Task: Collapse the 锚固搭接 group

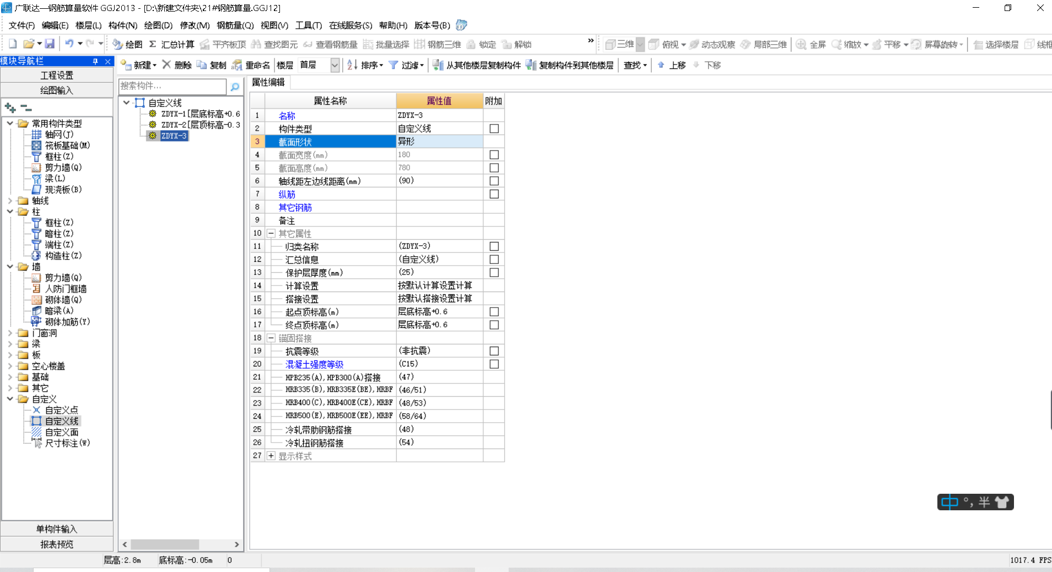Action: click(x=271, y=338)
